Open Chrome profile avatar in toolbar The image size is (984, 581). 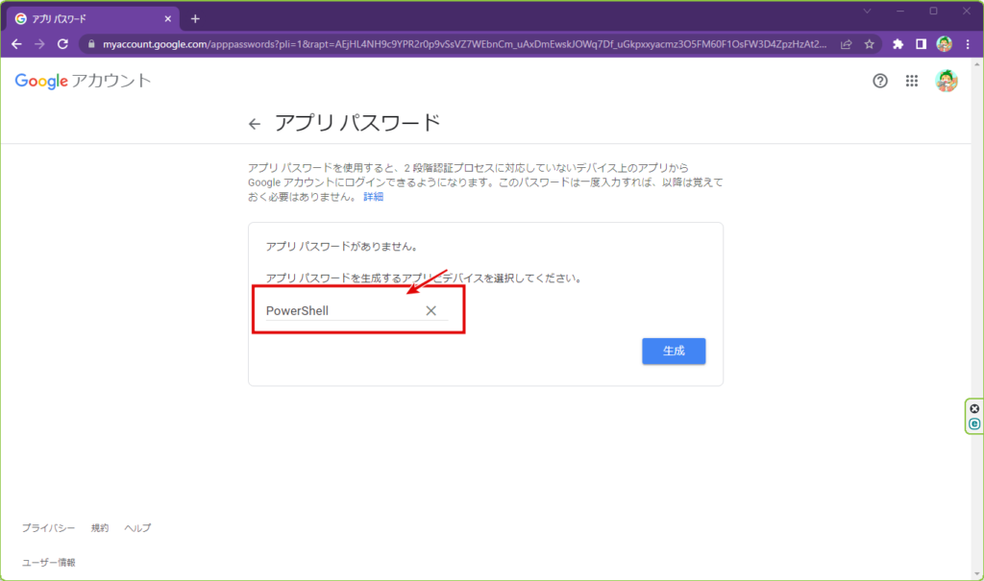click(944, 44)
